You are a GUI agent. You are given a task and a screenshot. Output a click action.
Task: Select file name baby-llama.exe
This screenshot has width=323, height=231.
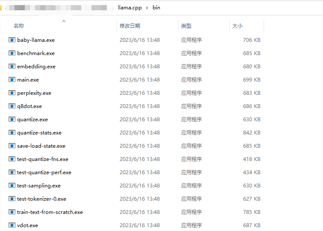36,40
